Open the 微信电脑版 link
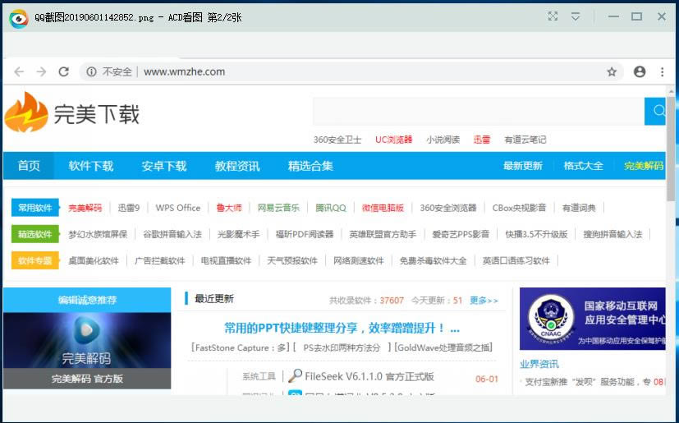The width and height of the screenshot is (679, 423). click(383, 208)
